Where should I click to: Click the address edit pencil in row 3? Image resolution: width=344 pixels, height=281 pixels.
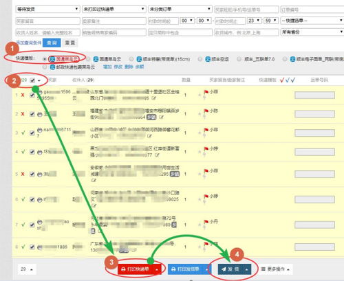coord(149,136)
